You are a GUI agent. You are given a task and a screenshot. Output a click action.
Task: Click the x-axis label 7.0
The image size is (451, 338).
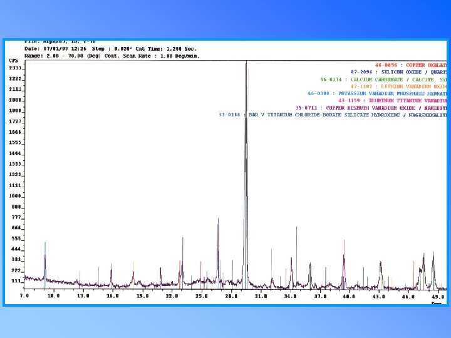(x=24, y=295)
